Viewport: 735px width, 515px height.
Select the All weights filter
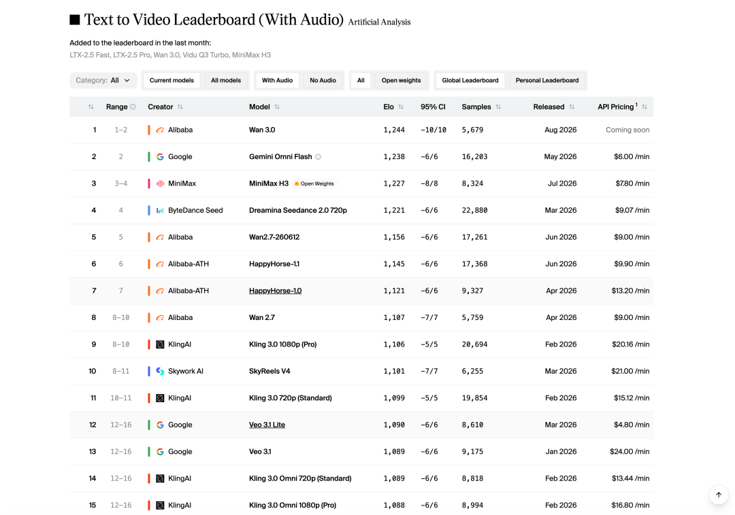(x=361, y=80)
